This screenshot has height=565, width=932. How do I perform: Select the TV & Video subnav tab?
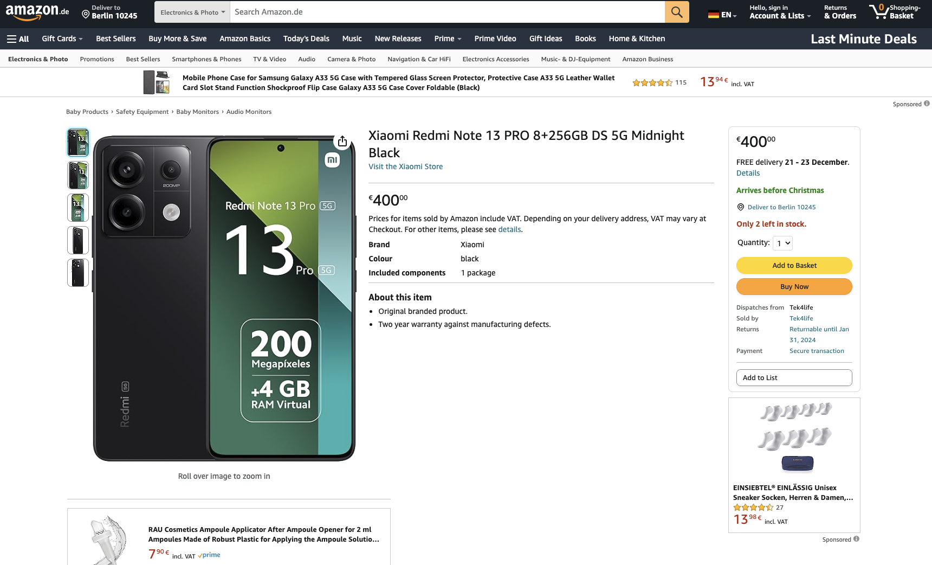tap(269, 59)
